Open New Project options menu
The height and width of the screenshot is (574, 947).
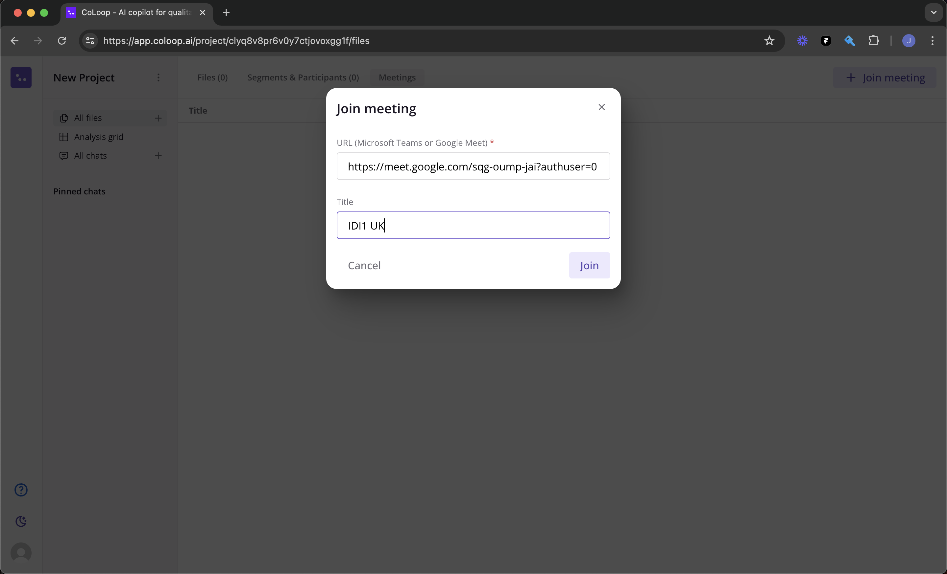158,77
